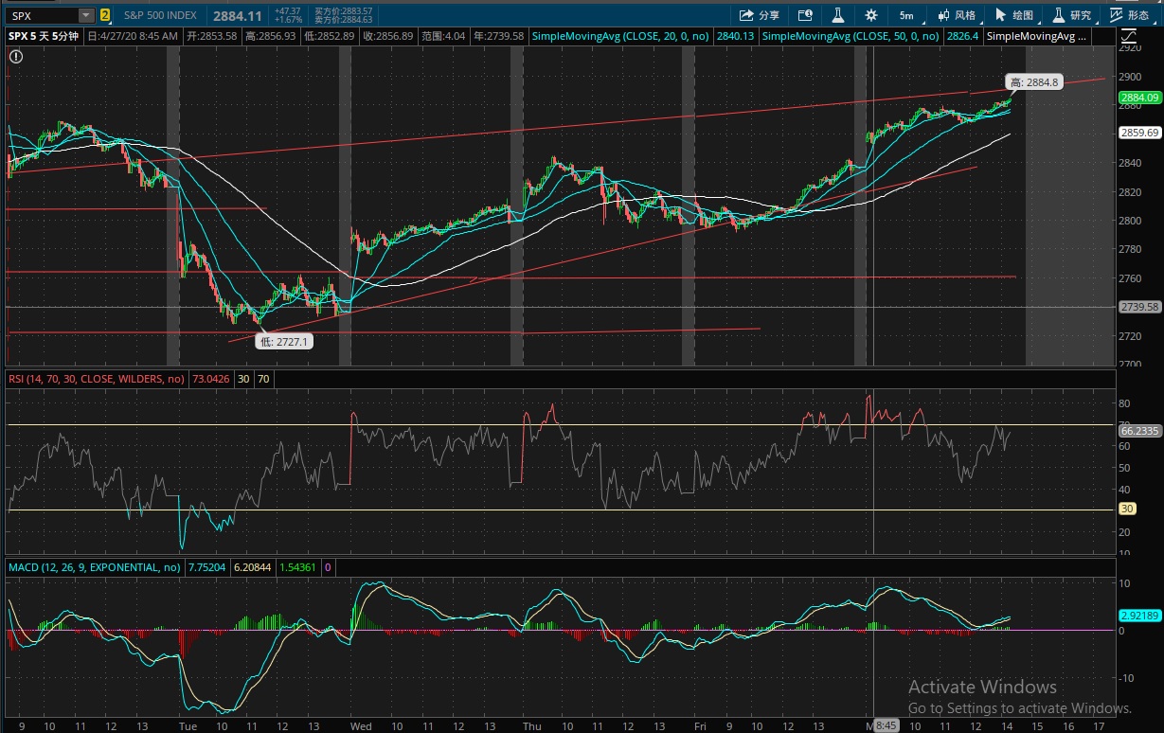Click the SPX symbol input field

[x=42, y=15]
